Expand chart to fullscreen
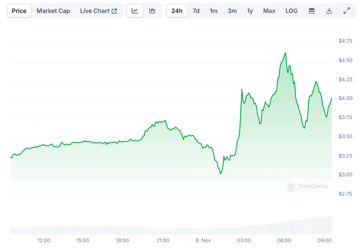This screenshot has width=360, height=248. (x=347, y=11)
